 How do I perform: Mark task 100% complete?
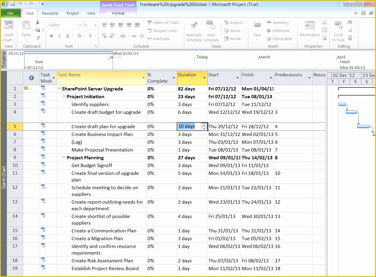pyautogui.click(x=137, y=25)
